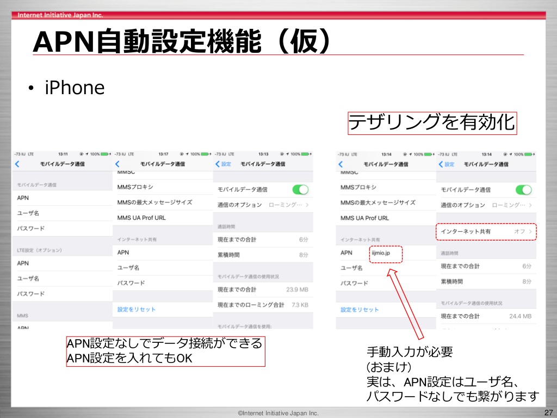Select the APN field under LTE設定 (オプション)

pos(63,263)
